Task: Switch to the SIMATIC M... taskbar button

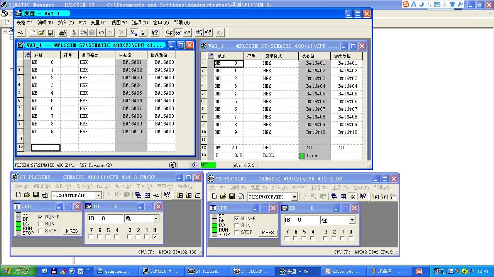Action: 162,271
